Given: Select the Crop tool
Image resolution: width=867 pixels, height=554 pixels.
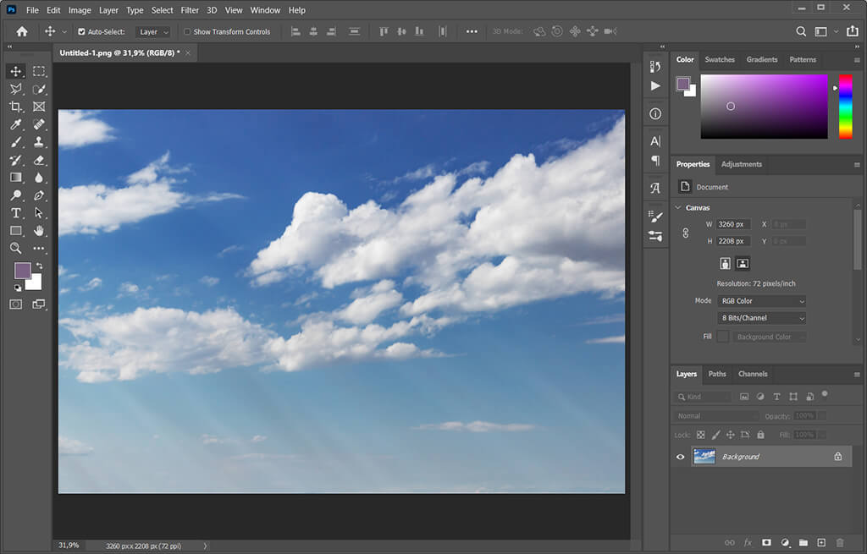Looking at the screenshot, I should tap(15, 107).
